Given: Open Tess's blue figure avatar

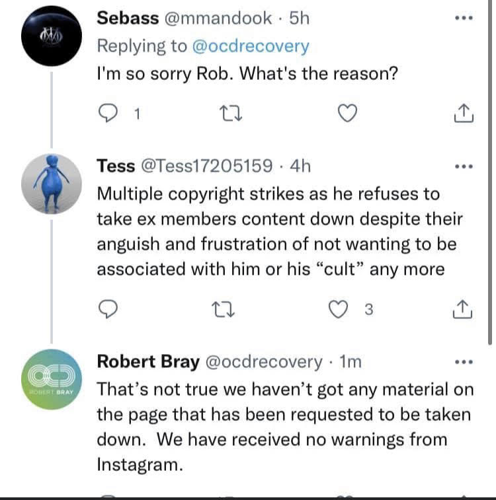Looking at the screenshot, I should (52, 182).
